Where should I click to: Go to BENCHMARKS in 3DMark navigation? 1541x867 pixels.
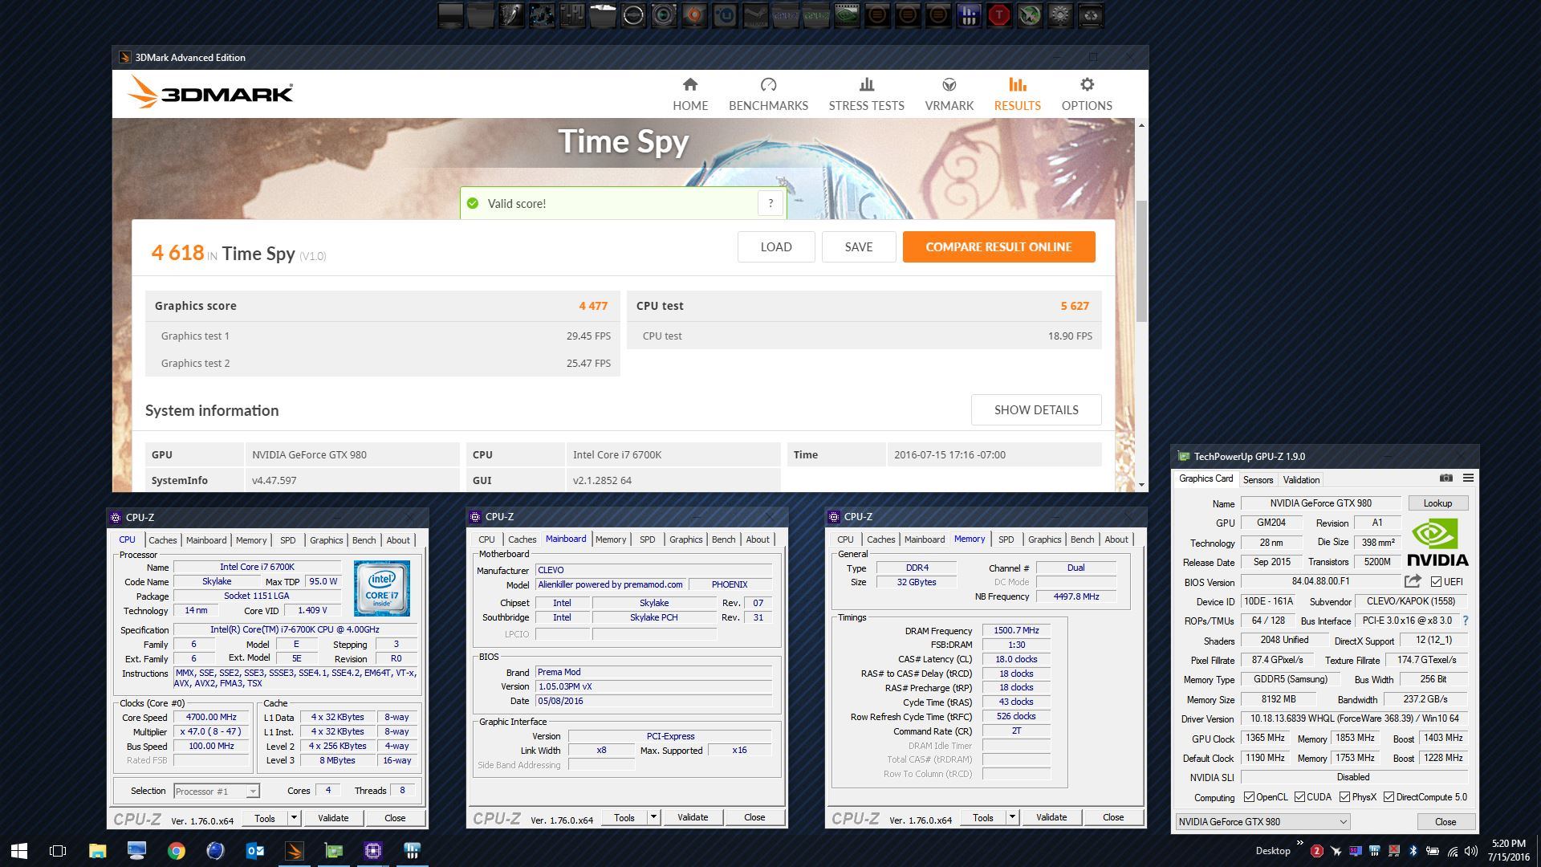click(768, 94)
